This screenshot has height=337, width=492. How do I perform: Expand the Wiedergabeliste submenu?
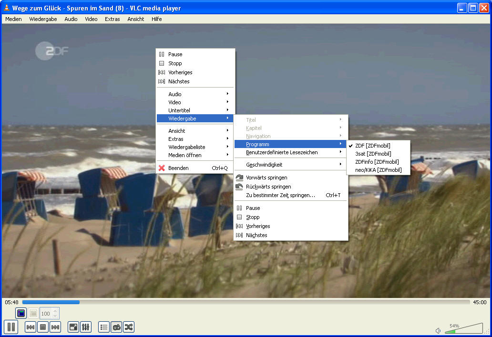point(195,147)
